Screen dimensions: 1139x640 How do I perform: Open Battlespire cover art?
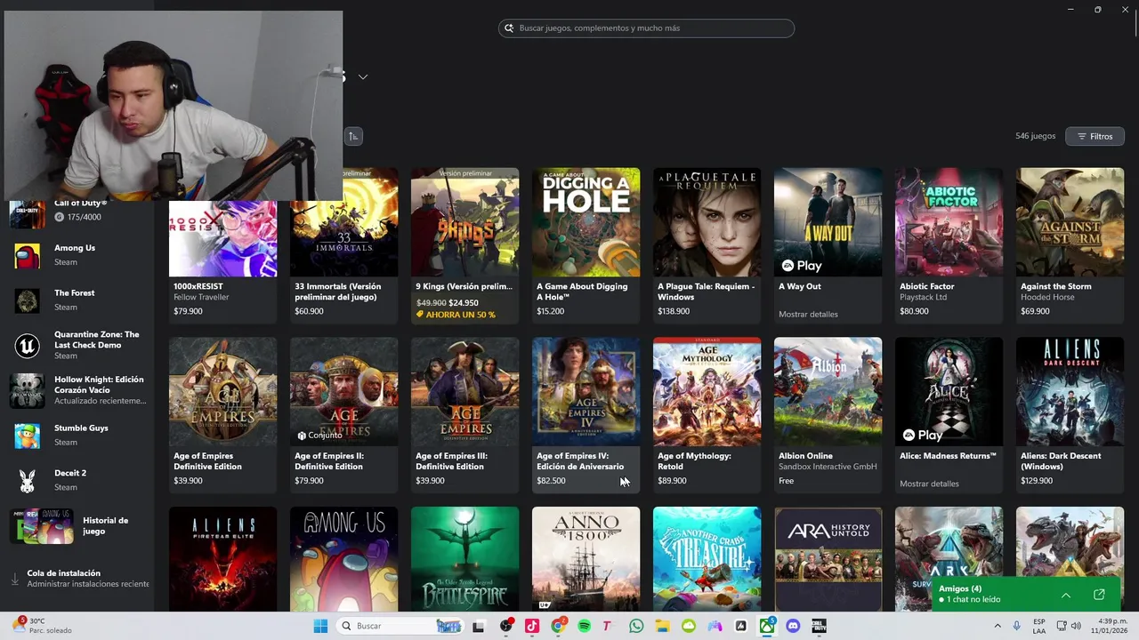(x=464, y=559)
